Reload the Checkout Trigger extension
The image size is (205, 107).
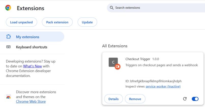coord(185,99)
